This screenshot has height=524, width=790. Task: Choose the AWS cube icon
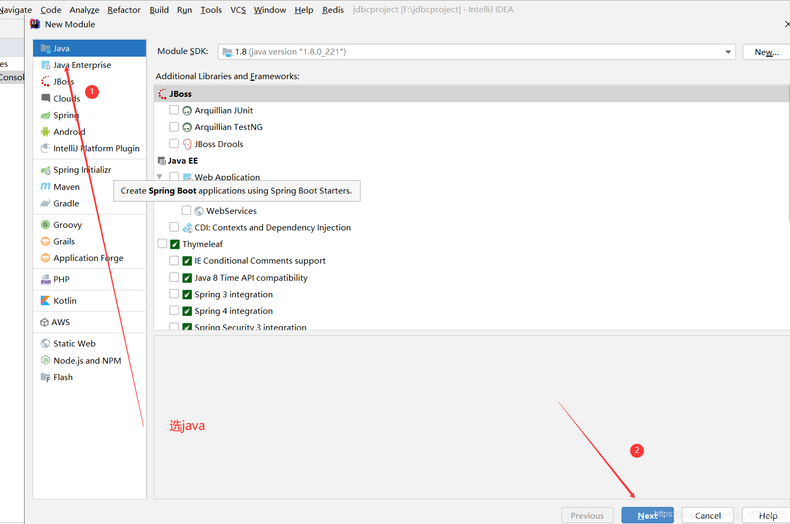coord(44,322)
